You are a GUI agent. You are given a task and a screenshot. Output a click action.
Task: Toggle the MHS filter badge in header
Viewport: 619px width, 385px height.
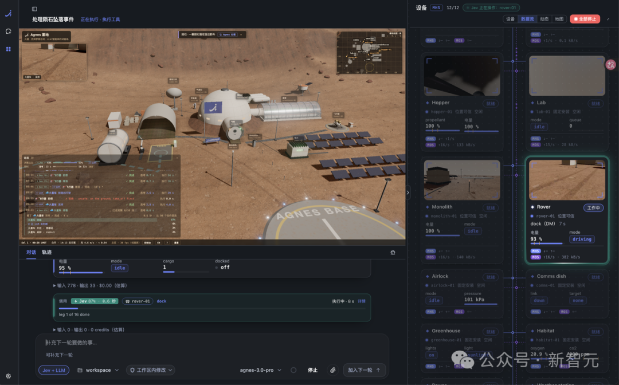point(436,7)
